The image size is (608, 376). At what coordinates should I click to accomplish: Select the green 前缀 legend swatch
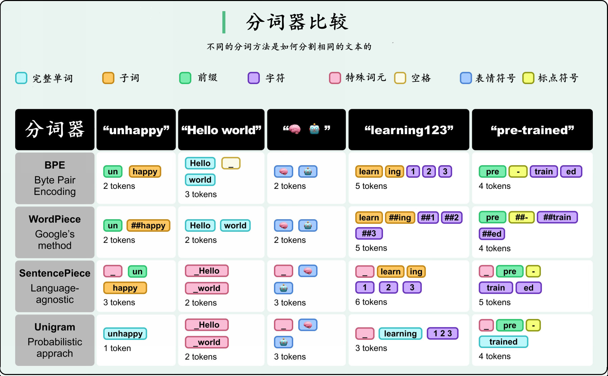tap(185, 78)
